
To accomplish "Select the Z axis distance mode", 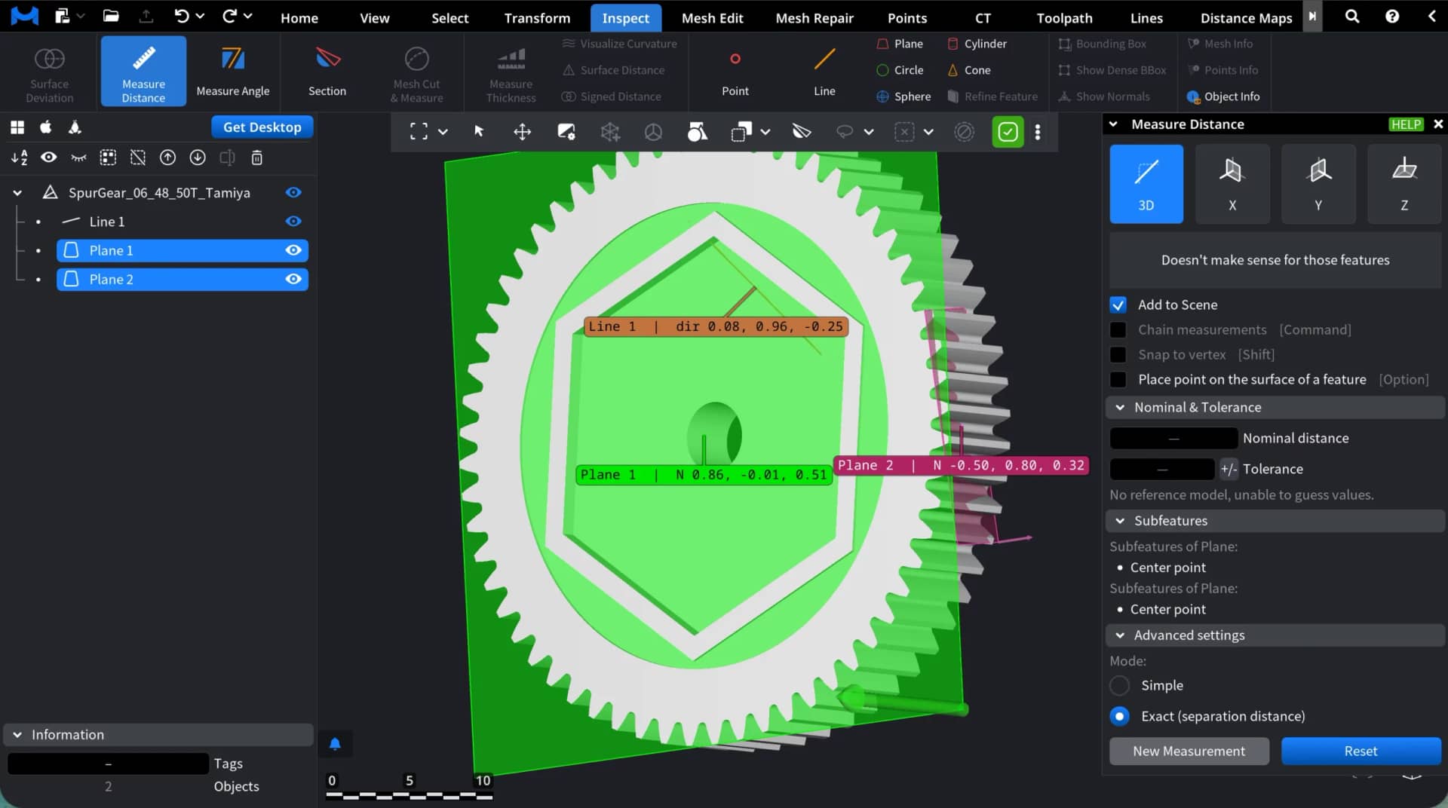I will 1404,184.
